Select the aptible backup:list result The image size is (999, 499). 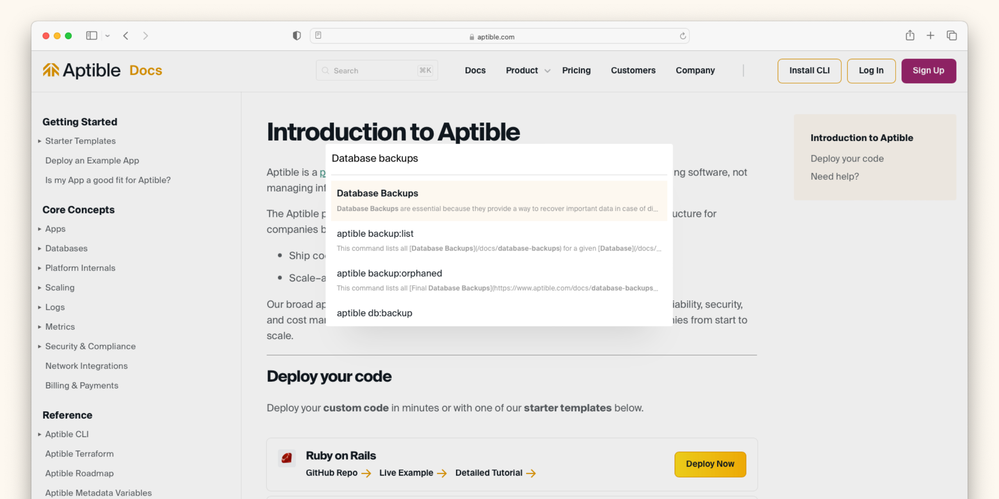[x=499, y=241]
